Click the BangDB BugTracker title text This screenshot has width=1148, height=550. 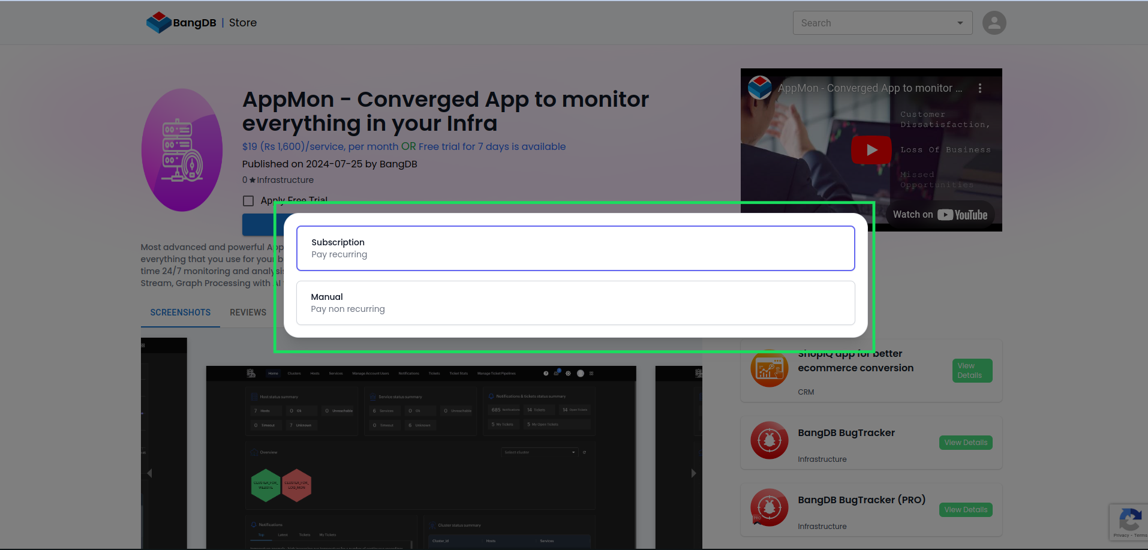846,432
